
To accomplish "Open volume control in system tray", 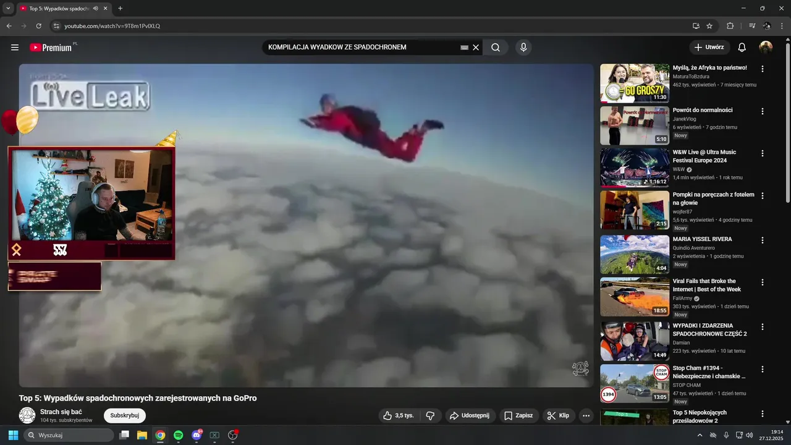I will (x=750, y=435).
